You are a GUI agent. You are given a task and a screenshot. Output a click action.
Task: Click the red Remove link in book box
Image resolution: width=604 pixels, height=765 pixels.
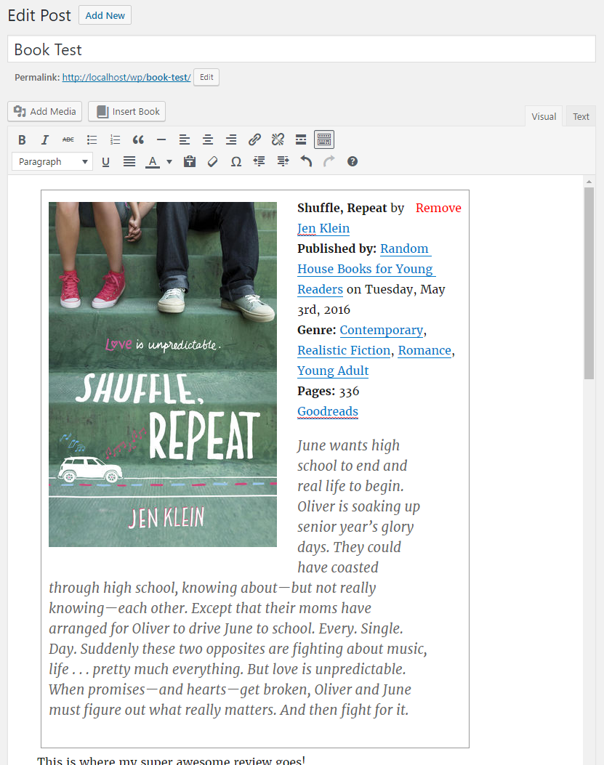click(438, 208)
